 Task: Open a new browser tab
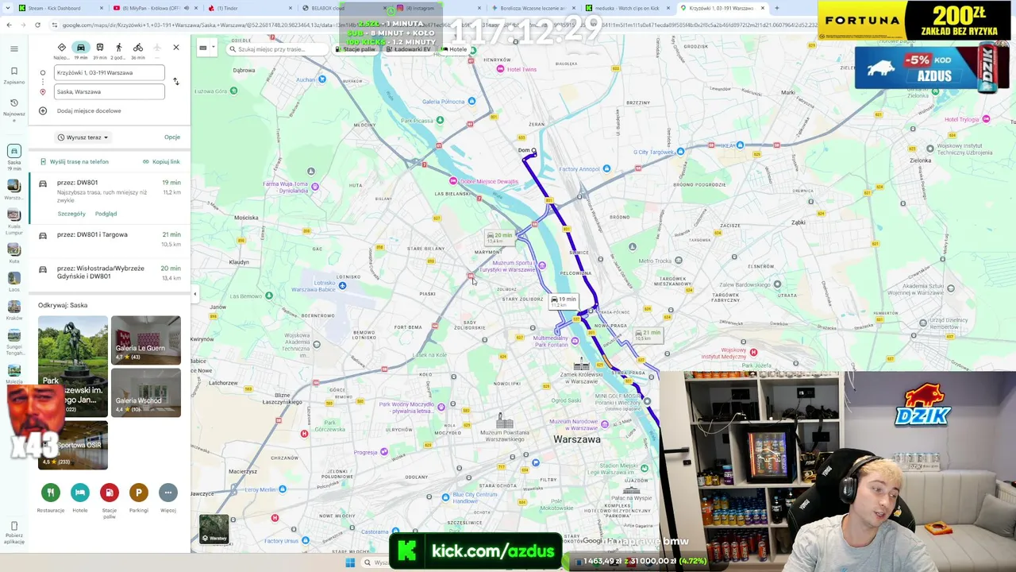pos(776,8)
